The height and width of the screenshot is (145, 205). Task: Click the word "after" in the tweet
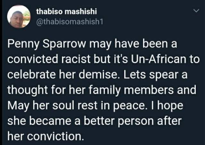169,121
